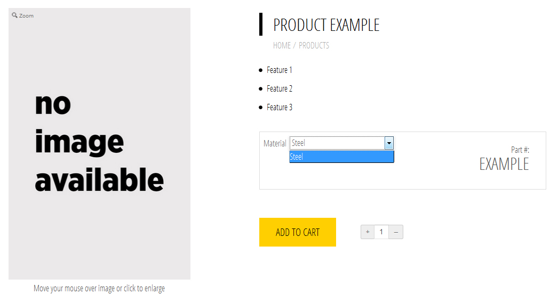Increase quantity with the plus button
The width and height of the screenshot is (550, 303).
point(368,232)
